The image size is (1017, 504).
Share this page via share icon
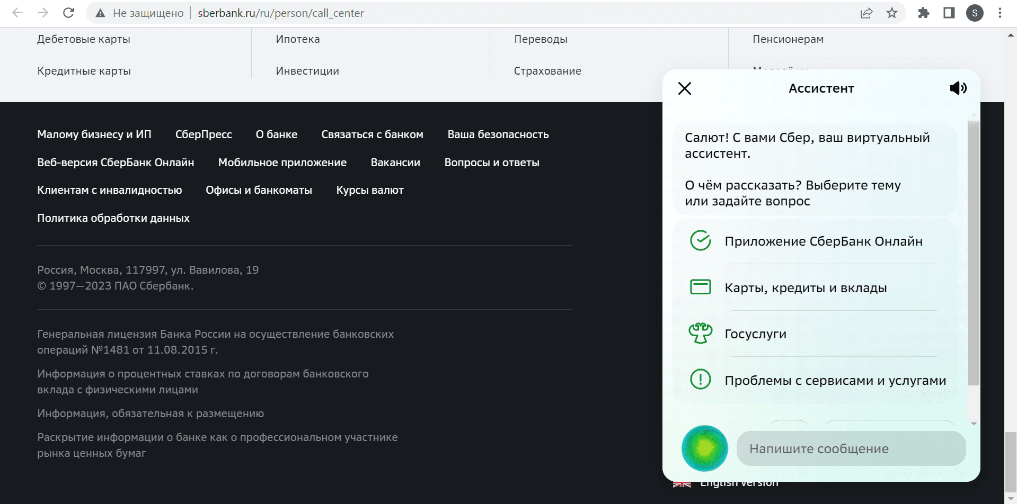(866, 13)
